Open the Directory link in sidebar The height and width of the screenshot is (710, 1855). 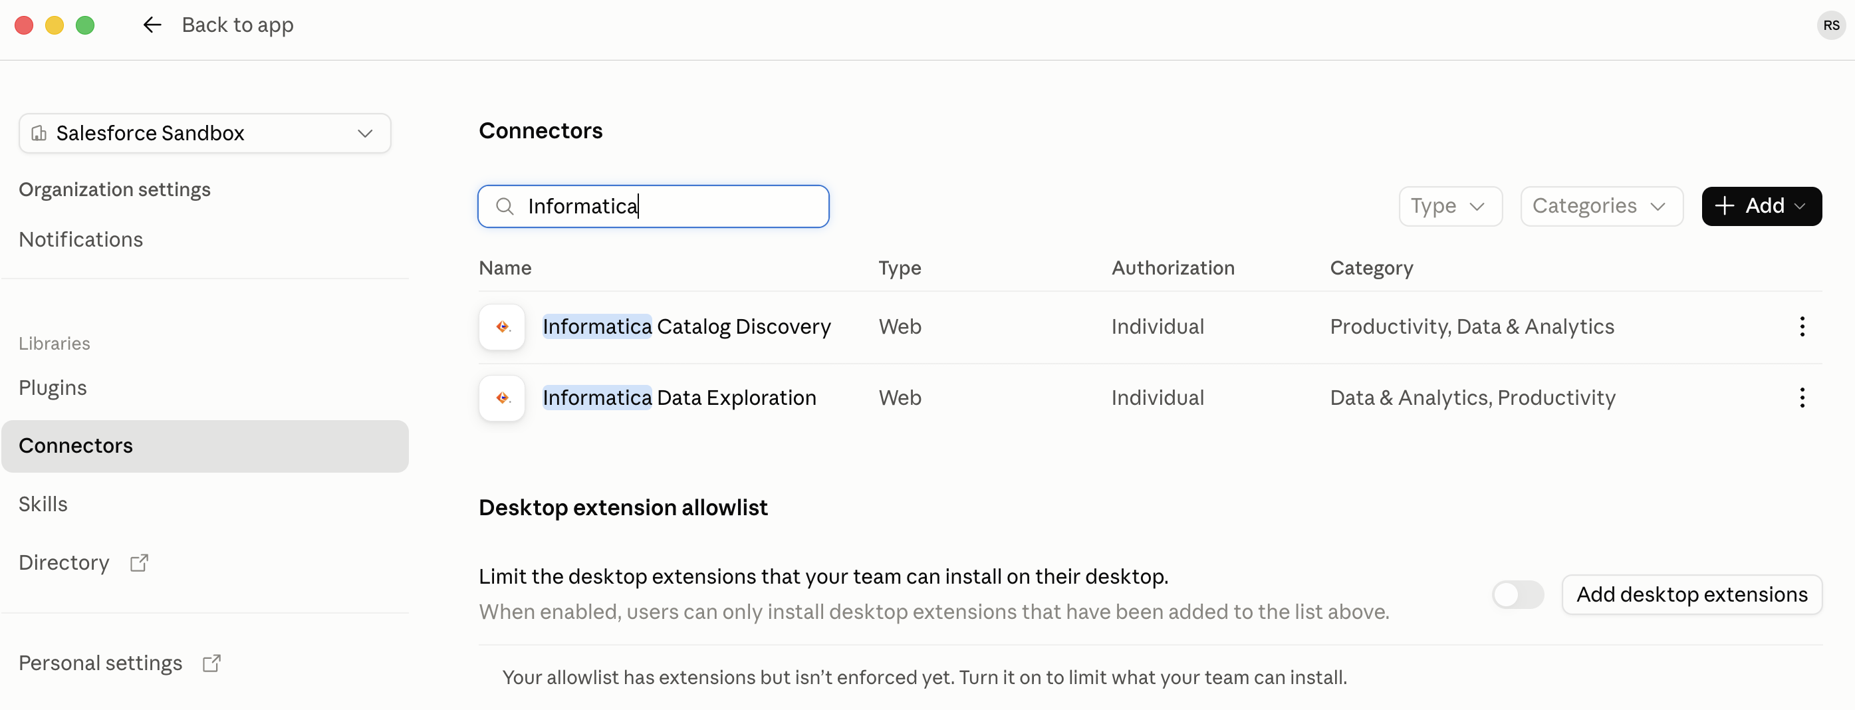pos(64,563)
